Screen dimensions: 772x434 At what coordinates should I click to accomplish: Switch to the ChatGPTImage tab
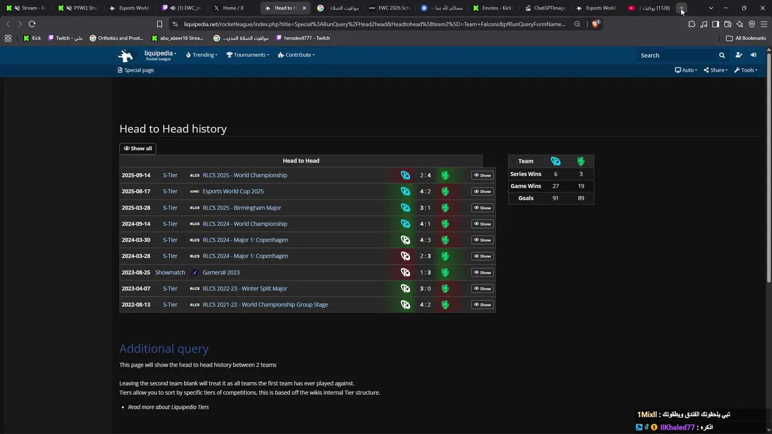tap(545, 8)
